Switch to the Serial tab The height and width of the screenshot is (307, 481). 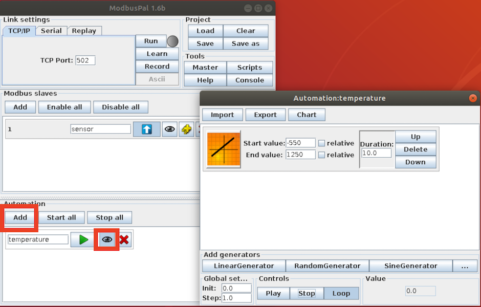tap(51, 31)
